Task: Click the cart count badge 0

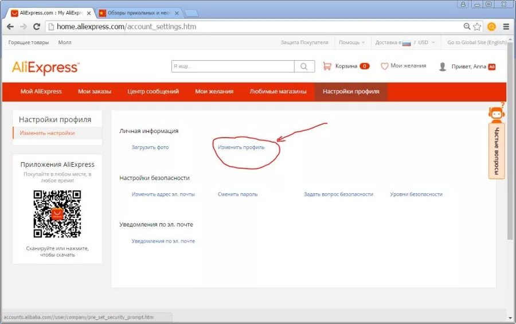Action: 365,66
